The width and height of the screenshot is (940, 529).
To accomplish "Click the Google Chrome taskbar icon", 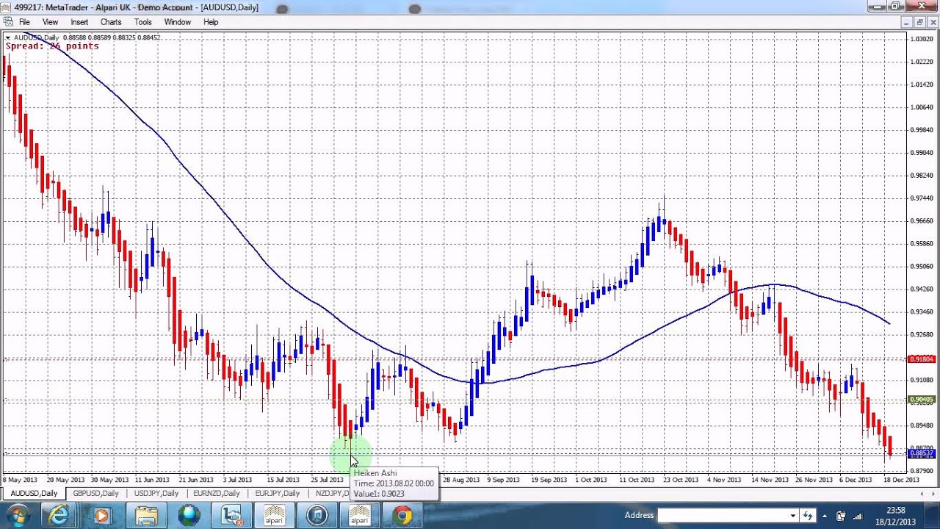I will point(402,516).
